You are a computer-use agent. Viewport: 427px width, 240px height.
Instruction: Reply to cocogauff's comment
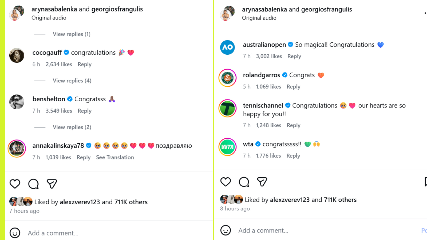[x=84, y=64]
